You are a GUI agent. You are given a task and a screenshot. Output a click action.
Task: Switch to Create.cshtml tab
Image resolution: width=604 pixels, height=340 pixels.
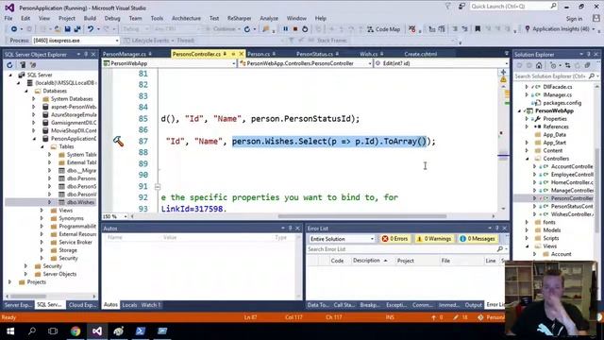(x=420, y=54)
